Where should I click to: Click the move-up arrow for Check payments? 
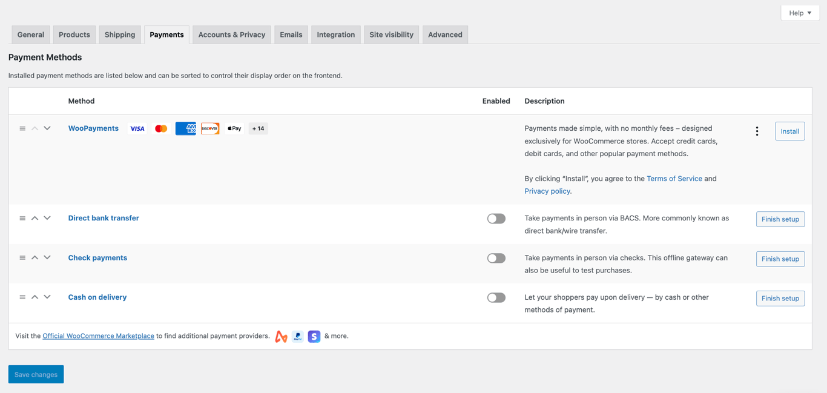pyautogui.click(x=35, y=257)
